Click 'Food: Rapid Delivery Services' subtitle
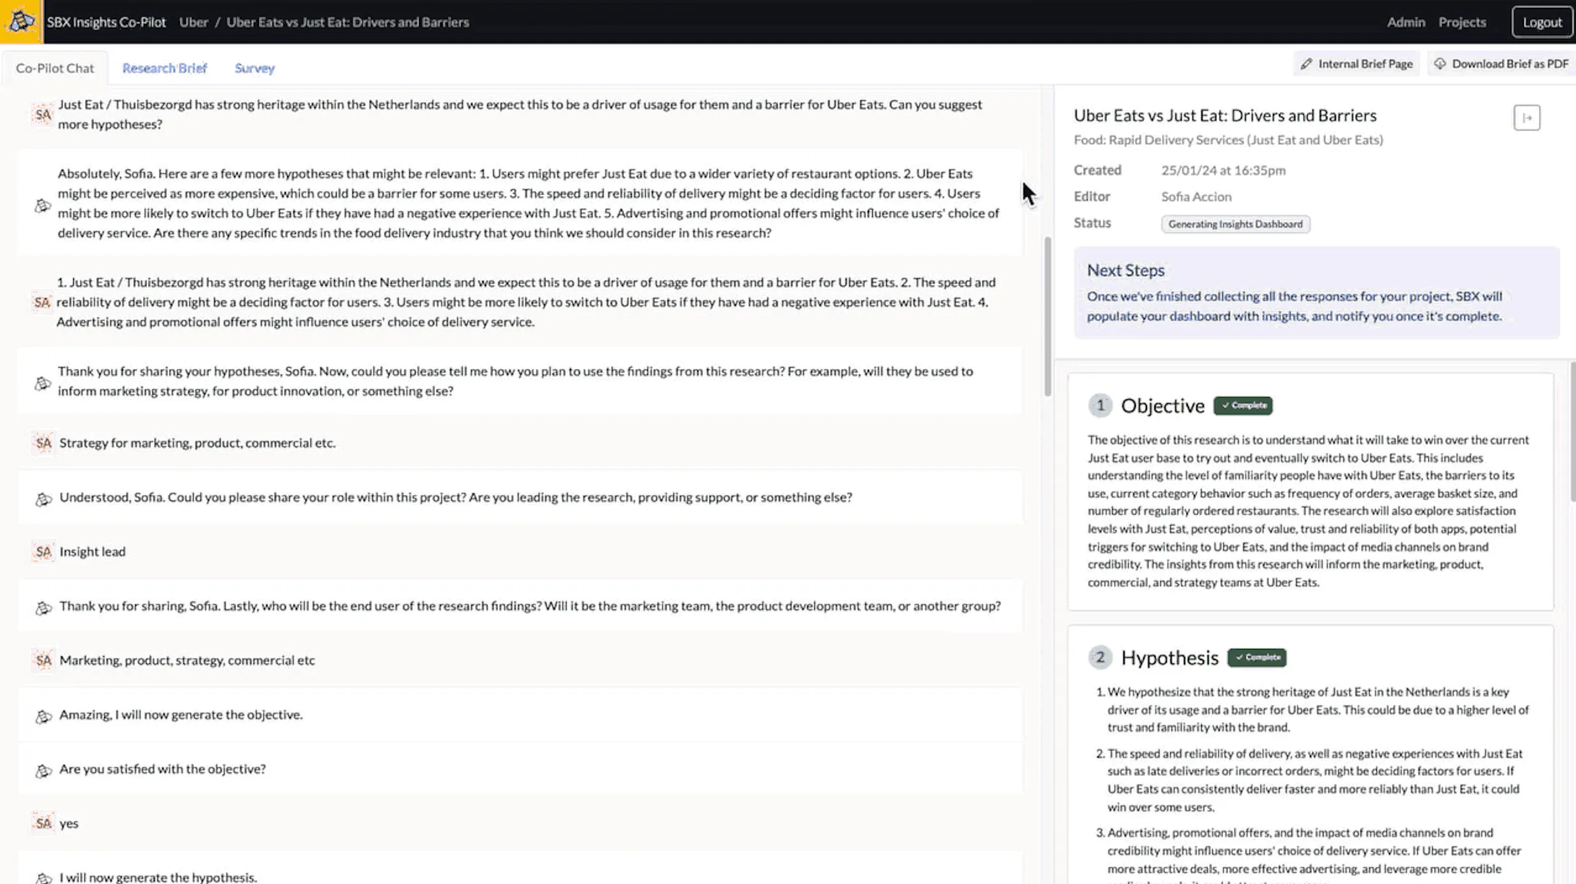Screen dimensions: 1576x884 (x=1228, y=140)
